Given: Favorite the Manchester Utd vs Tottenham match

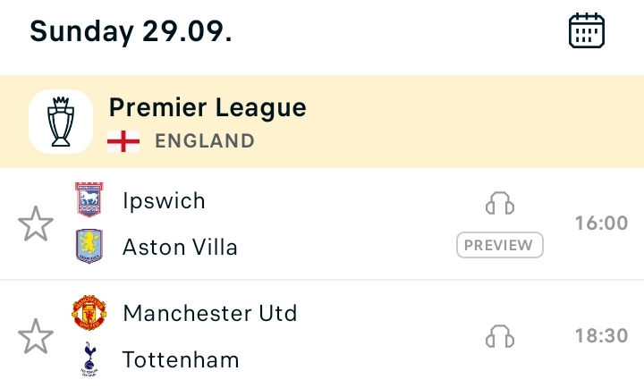Looking at the screenshot, I should click(36, 336).
